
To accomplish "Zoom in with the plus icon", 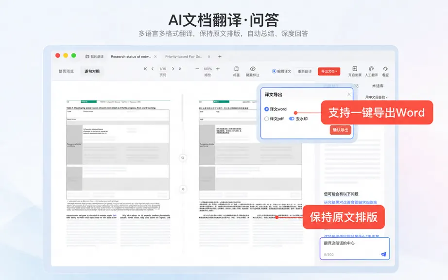I will pos(218,69).
